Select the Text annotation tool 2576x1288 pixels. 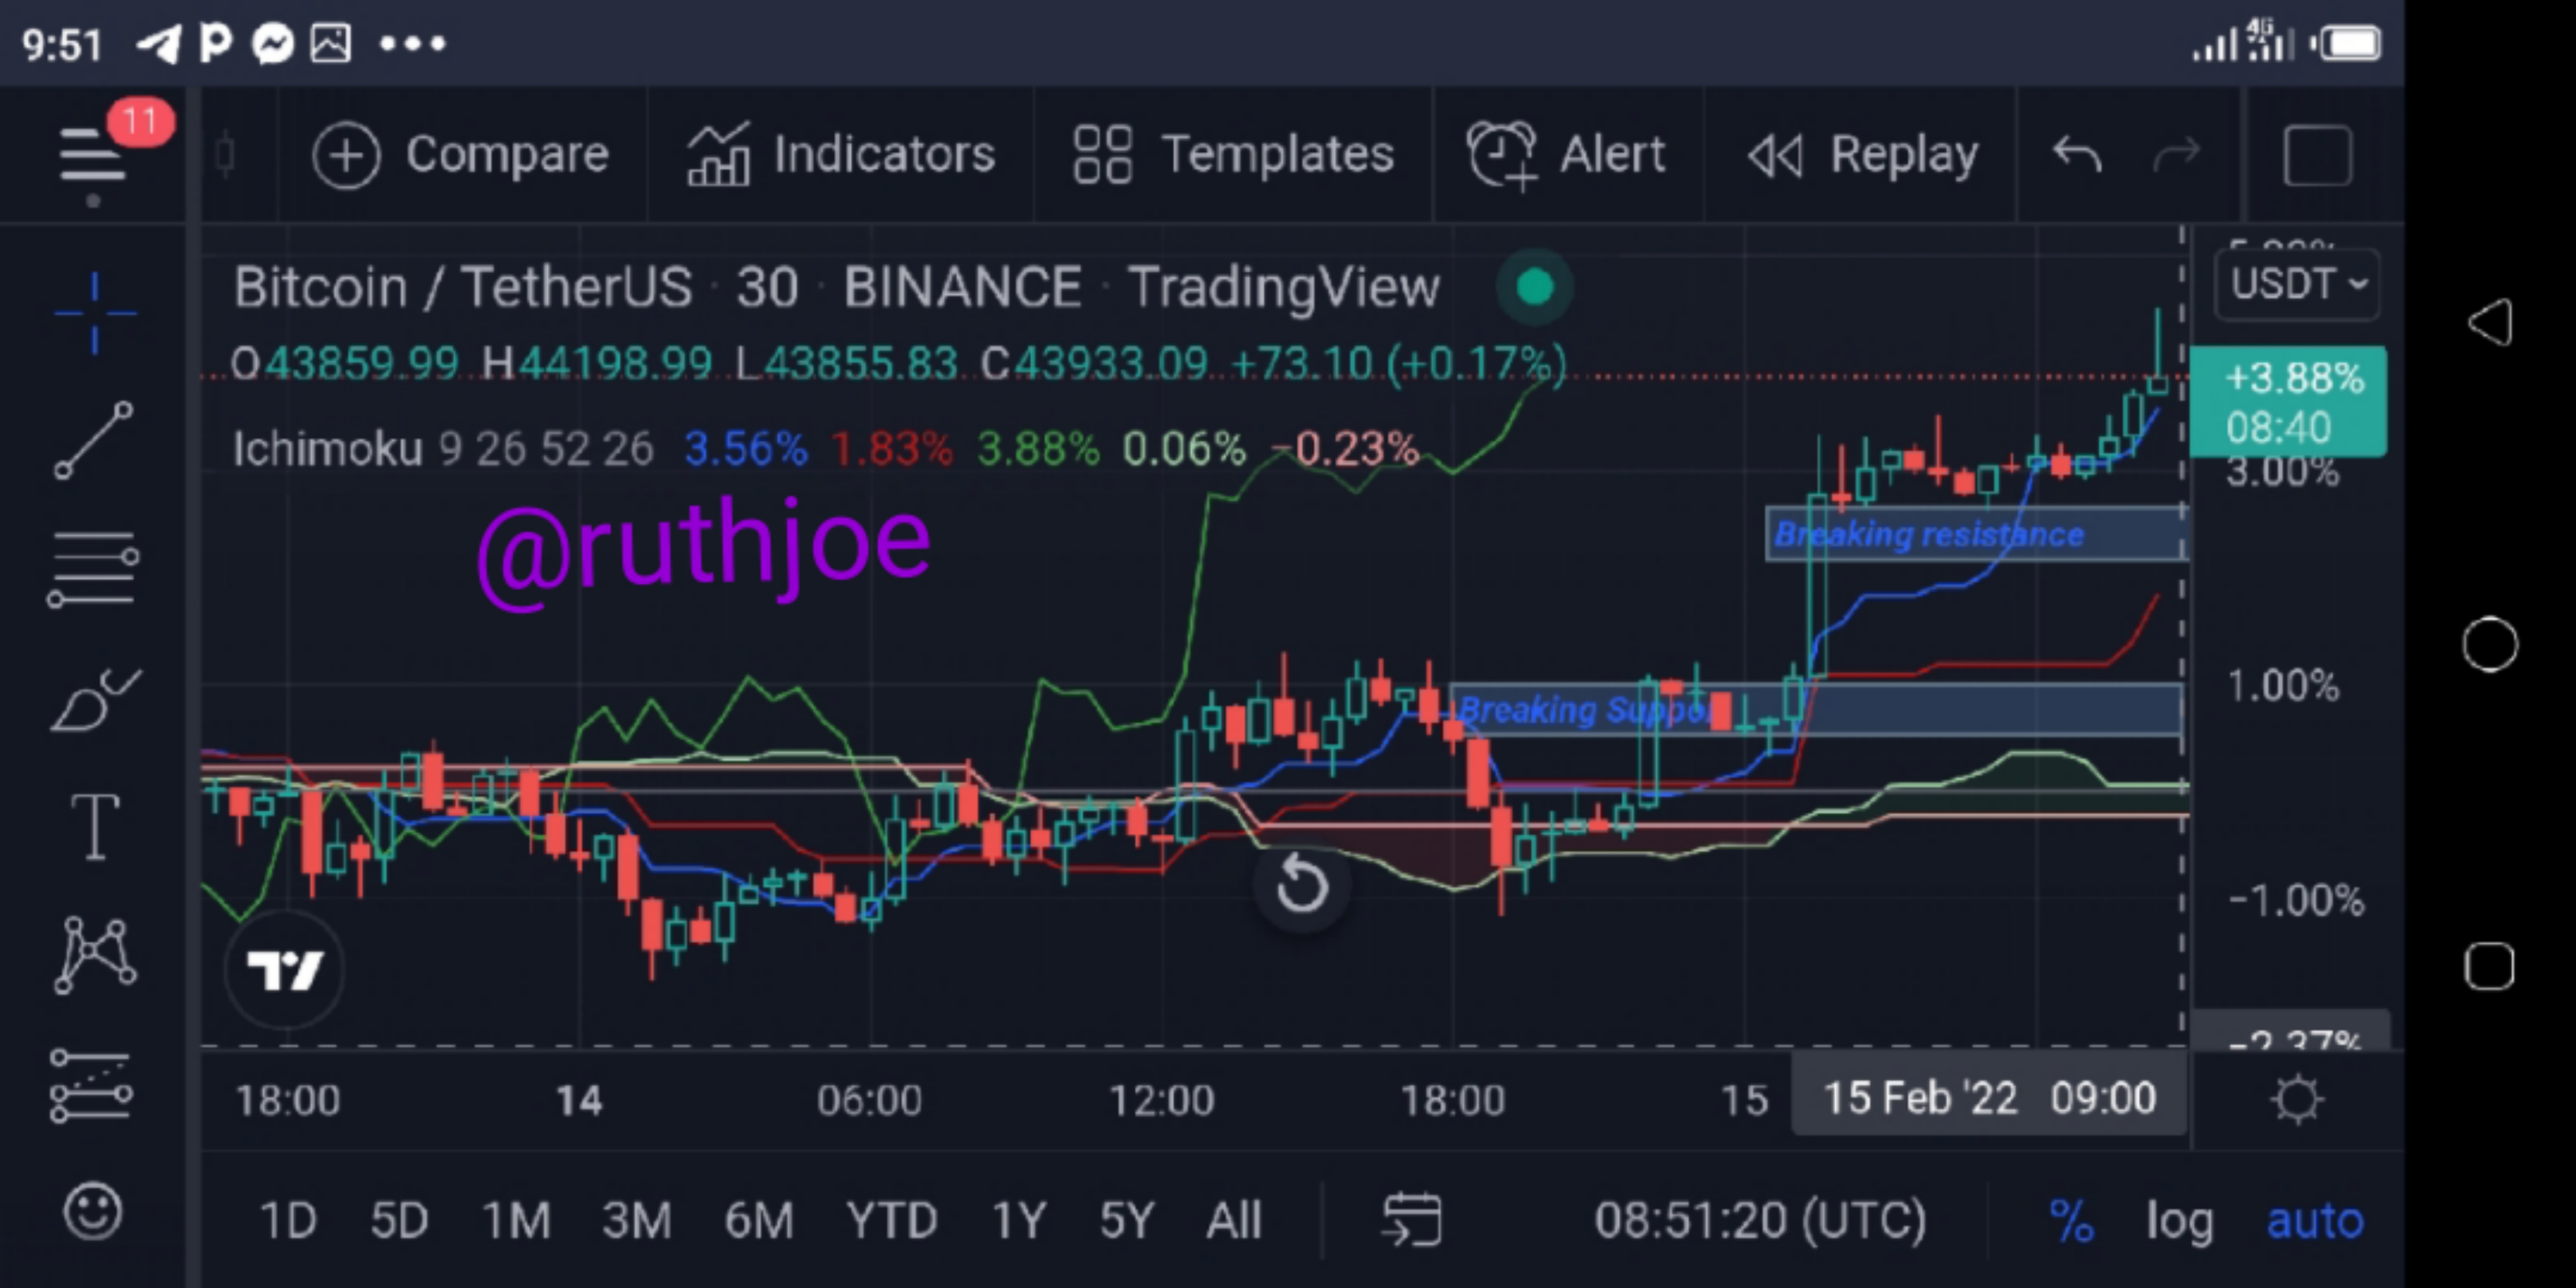click(95, 827)
